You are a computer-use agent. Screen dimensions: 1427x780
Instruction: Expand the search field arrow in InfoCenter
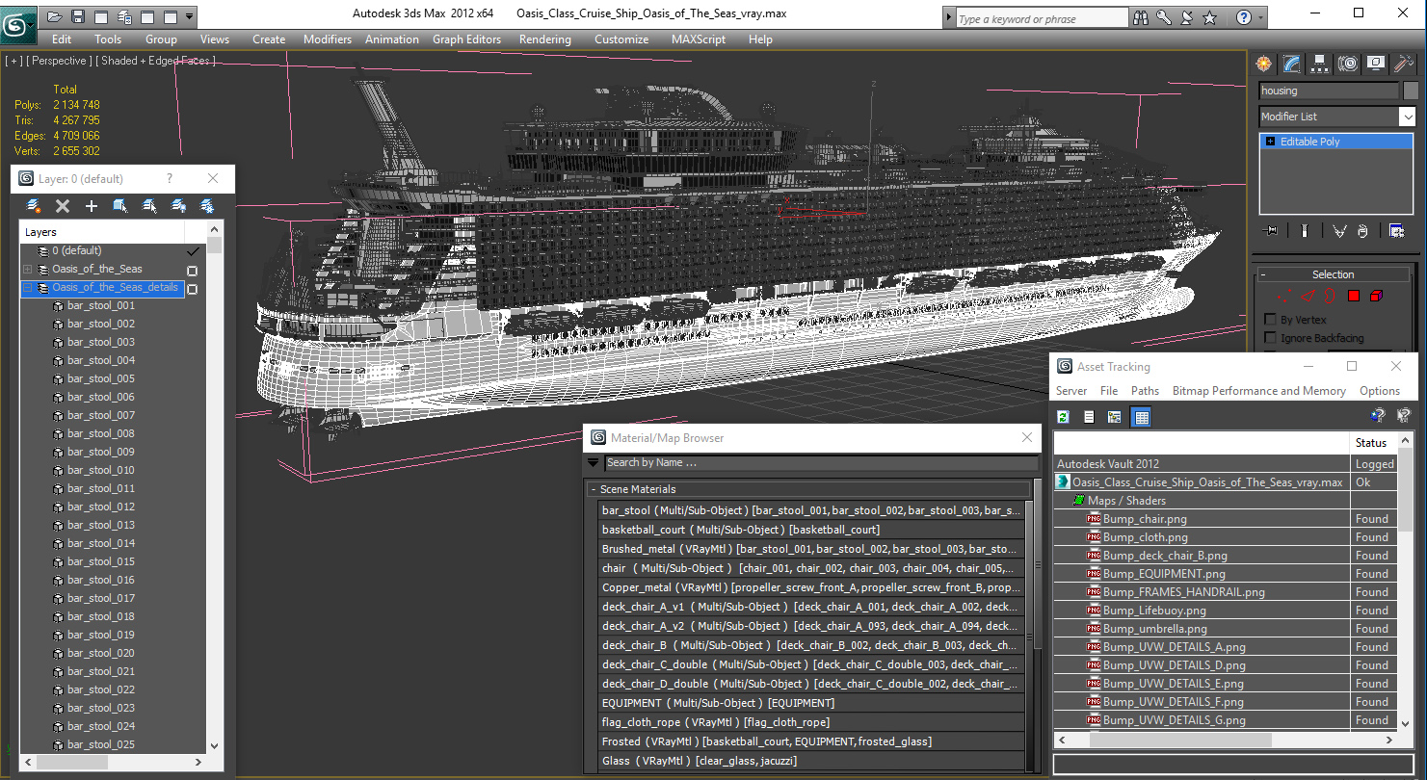point(948,18)
